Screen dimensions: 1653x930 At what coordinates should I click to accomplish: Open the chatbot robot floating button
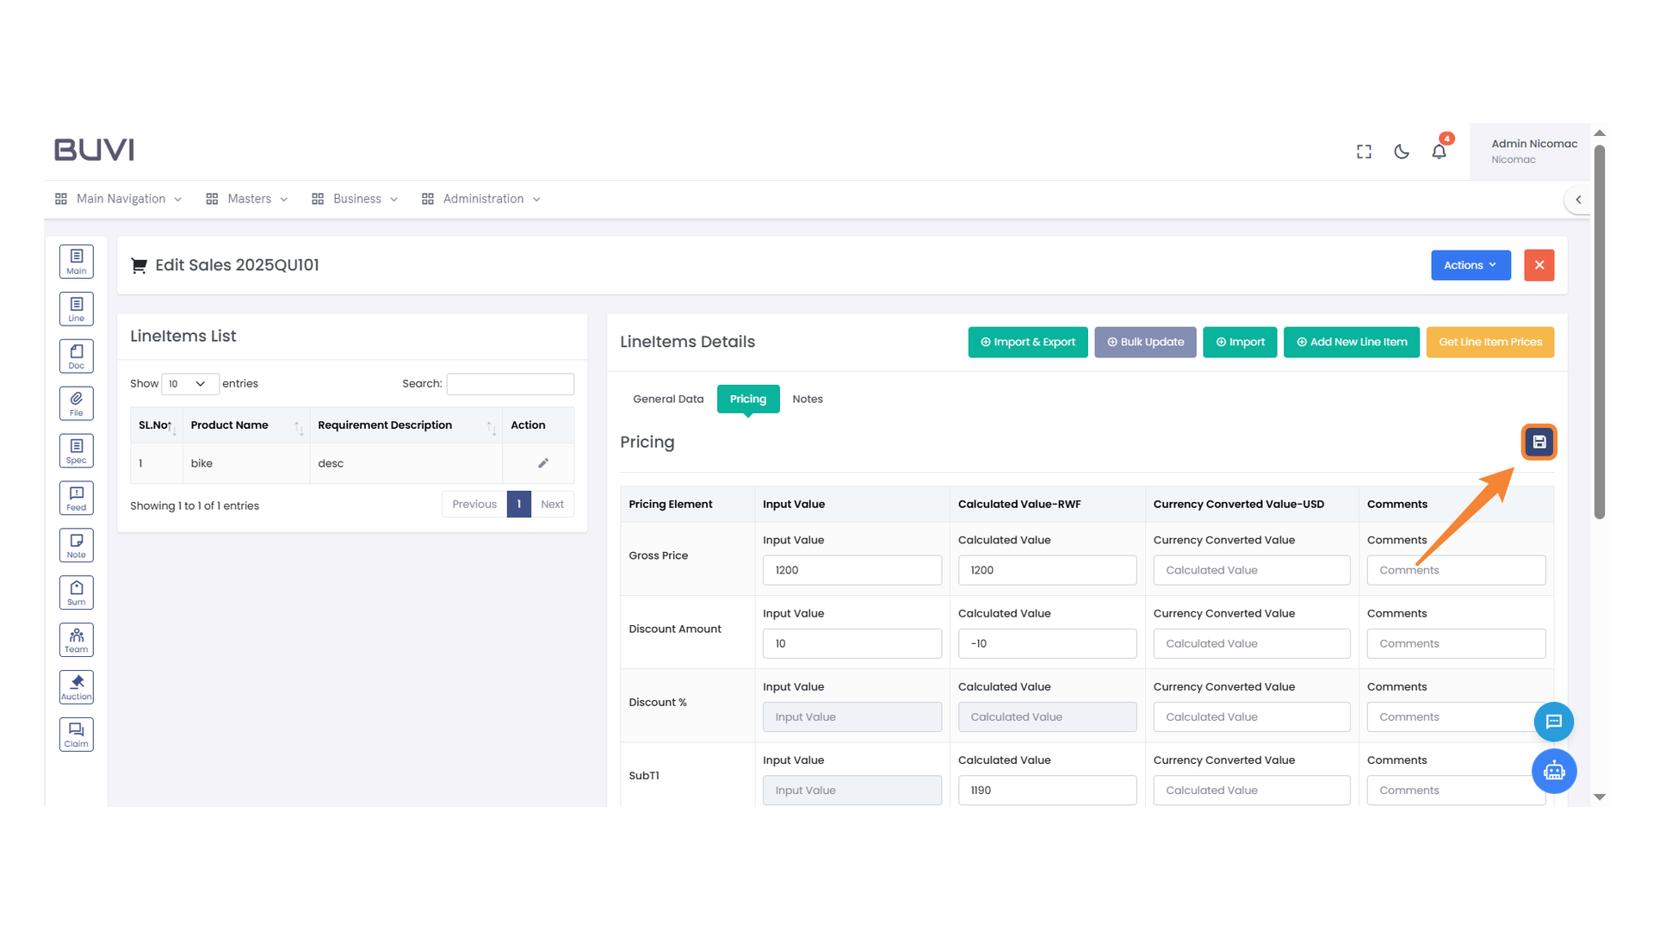pos(1553,771)
